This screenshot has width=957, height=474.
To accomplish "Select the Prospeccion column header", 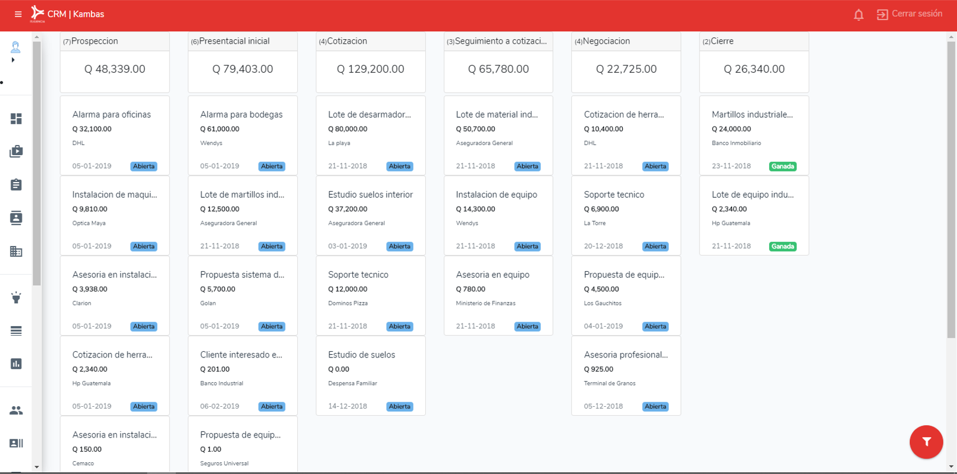I will [x=115, y=41].
